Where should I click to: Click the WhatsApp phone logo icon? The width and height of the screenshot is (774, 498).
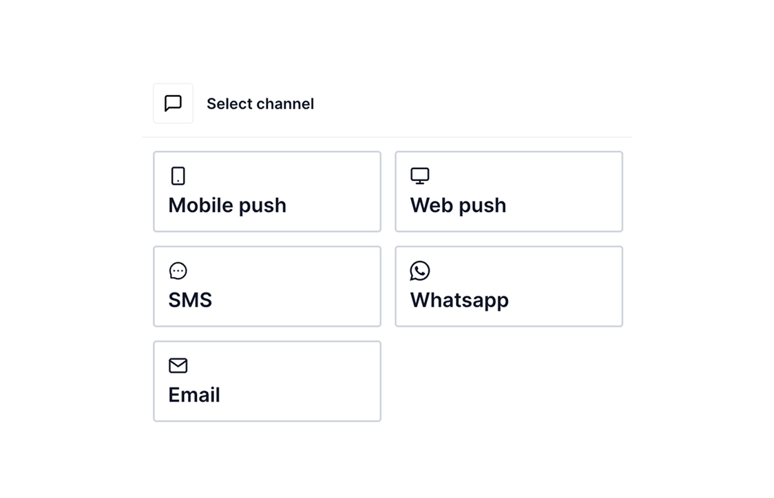click(420, 271)
